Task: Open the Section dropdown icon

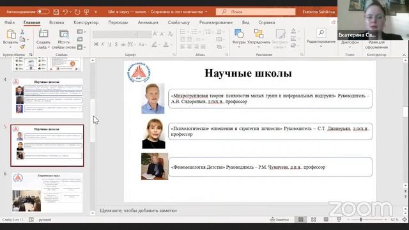Action: point(81,47)
